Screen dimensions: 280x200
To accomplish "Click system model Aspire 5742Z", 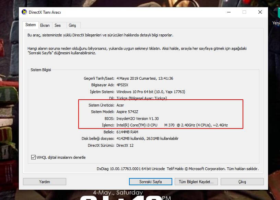I will pyautogui.click(x=127, y=112).
